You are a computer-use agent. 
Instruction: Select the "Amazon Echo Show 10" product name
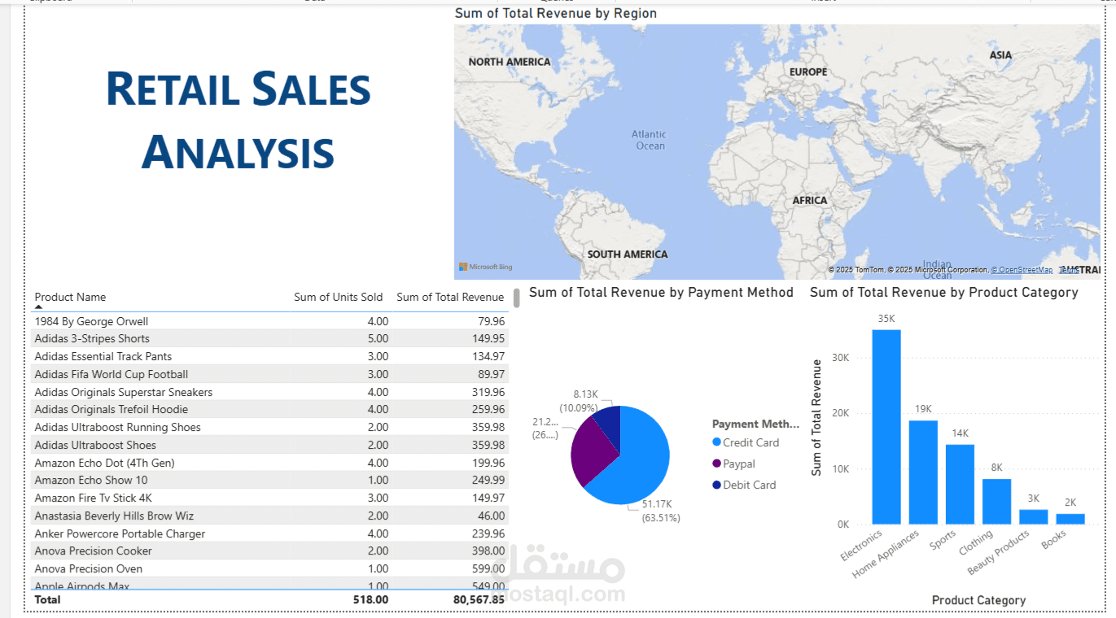pyautogui.click(x=91, y=480)
